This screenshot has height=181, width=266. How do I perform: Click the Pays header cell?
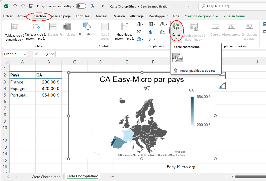tap(22, 75)
